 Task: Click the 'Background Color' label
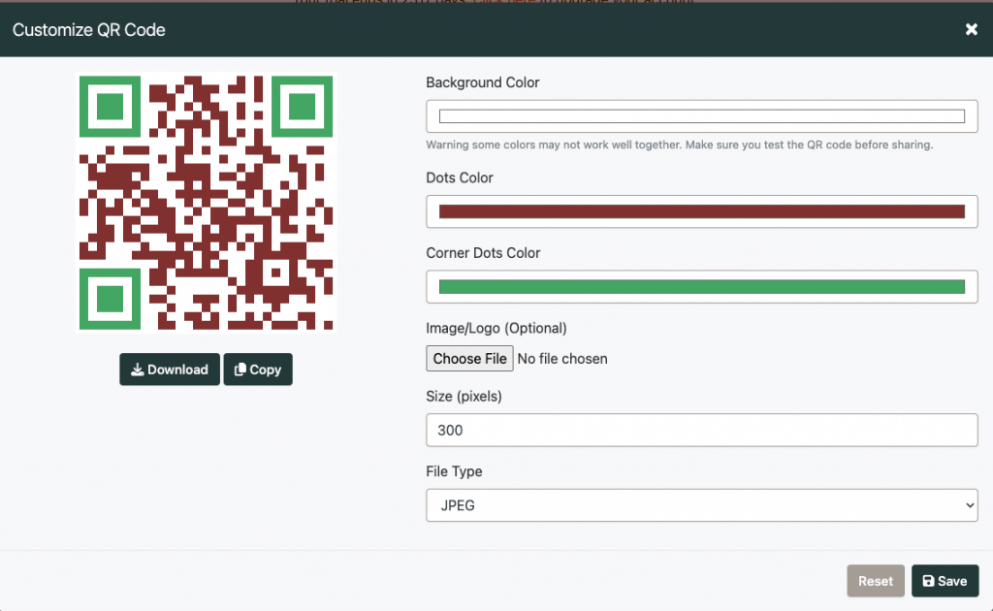pyautogui.click(x=483, y=82)
